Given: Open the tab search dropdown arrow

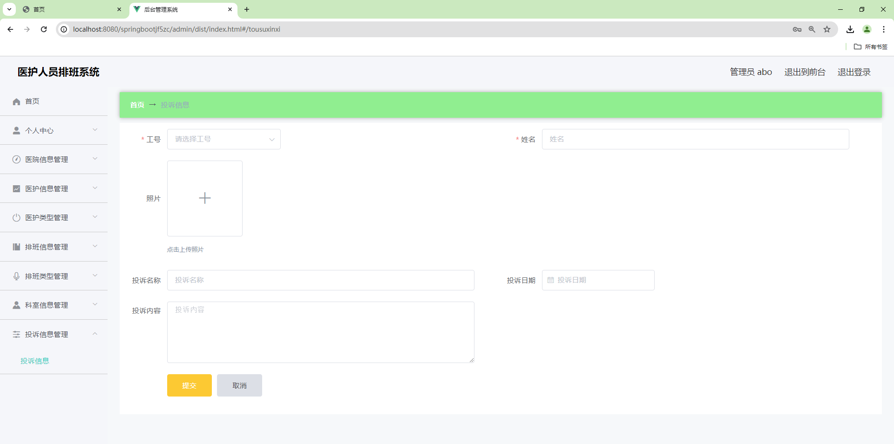Looking at the screenshot, I should coord(9,9).
